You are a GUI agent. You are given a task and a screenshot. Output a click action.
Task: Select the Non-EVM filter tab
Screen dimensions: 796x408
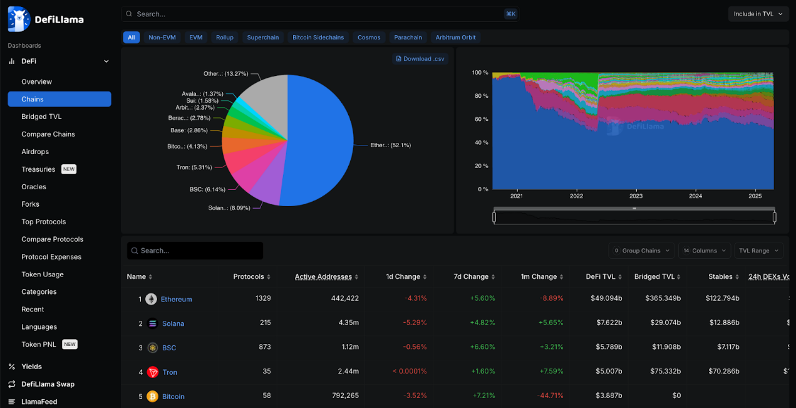point(162,38)
